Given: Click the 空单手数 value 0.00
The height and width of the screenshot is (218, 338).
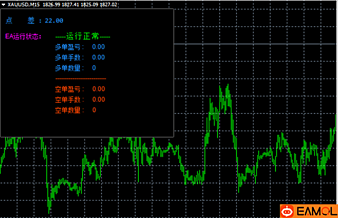Looking at the screenshot, I should (98, 100).
